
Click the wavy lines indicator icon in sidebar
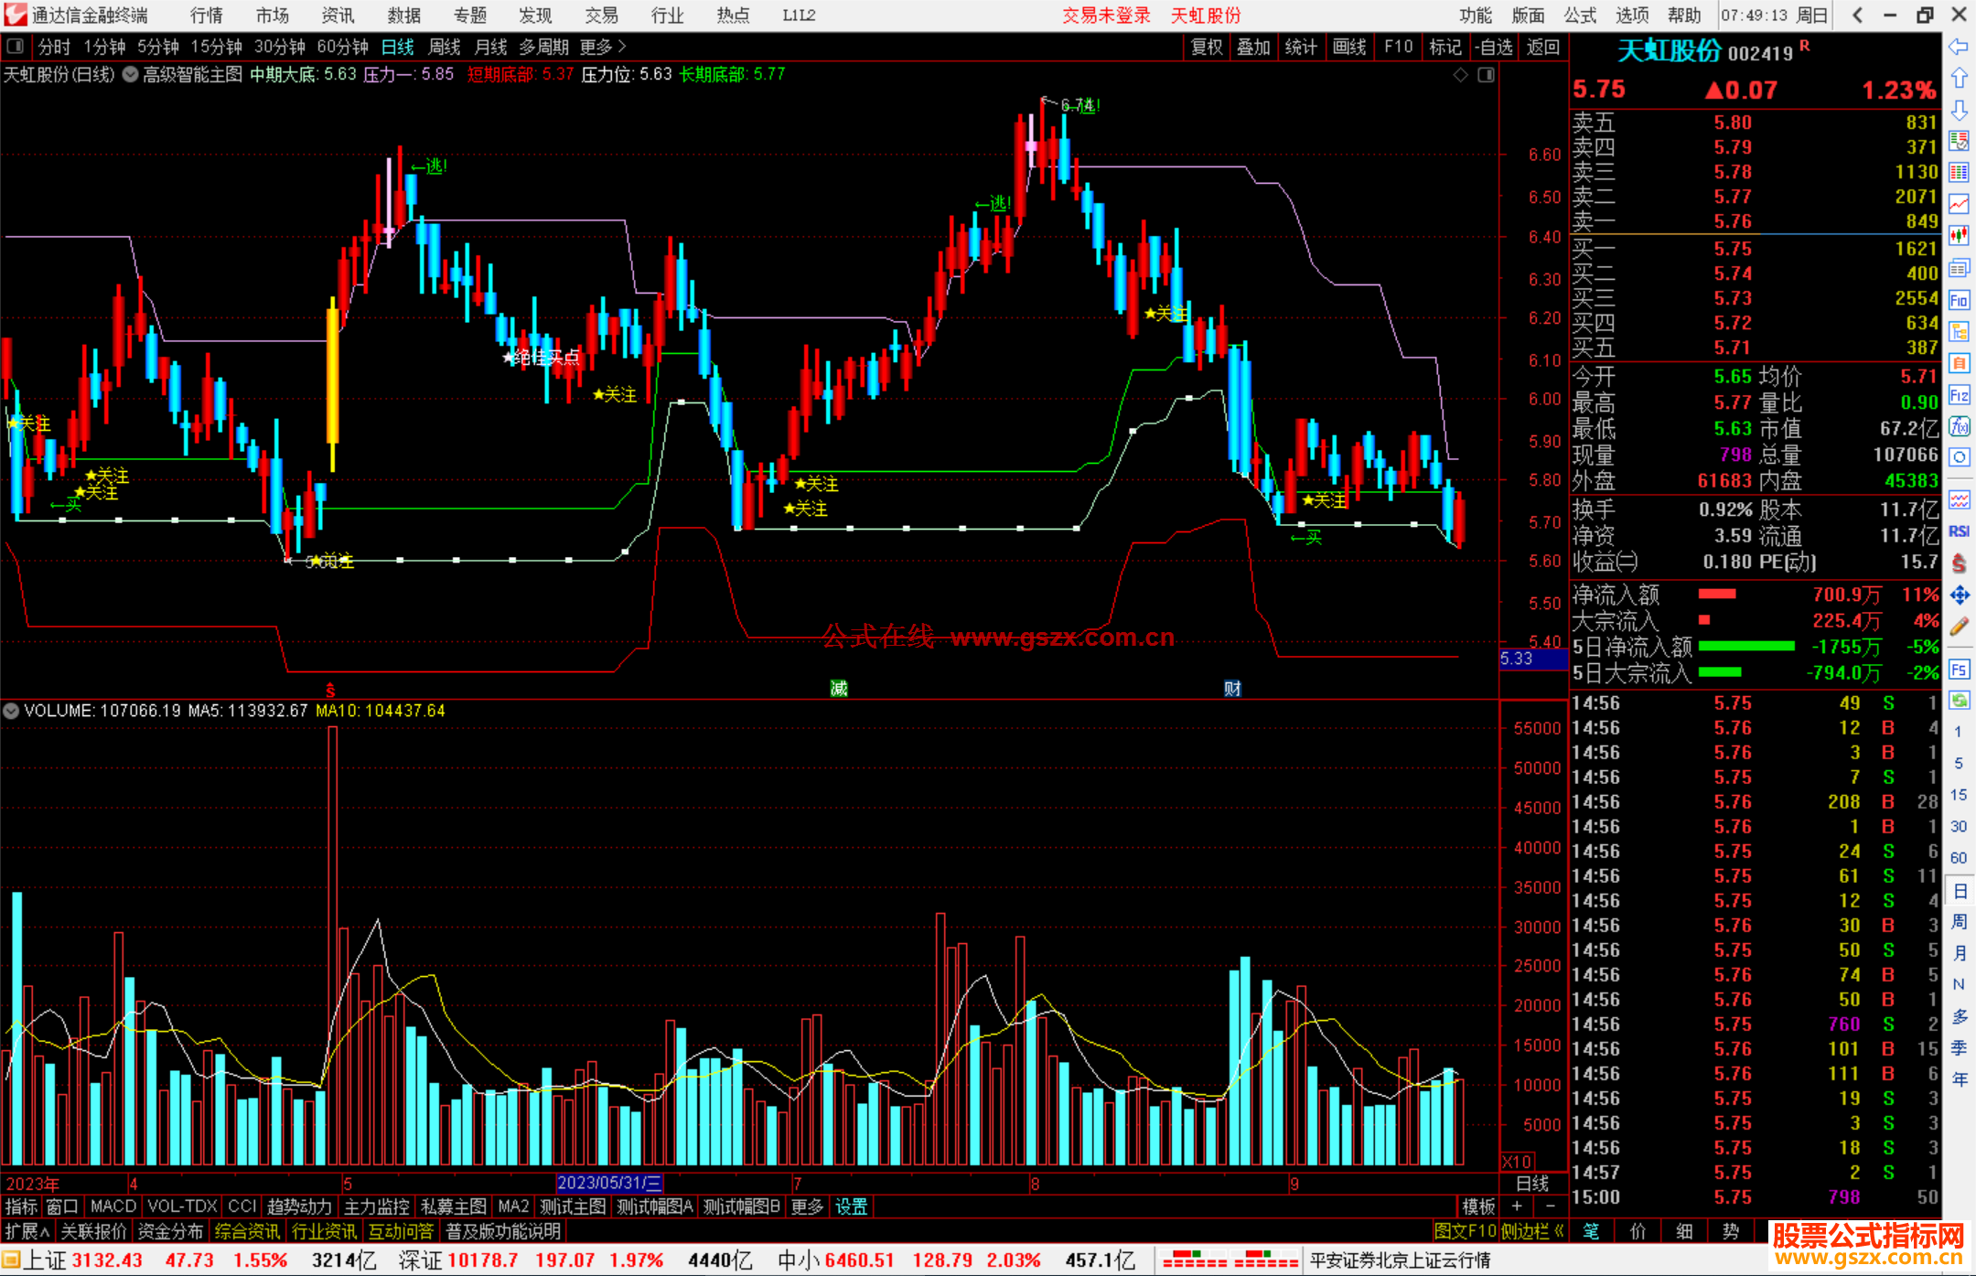1959,499
